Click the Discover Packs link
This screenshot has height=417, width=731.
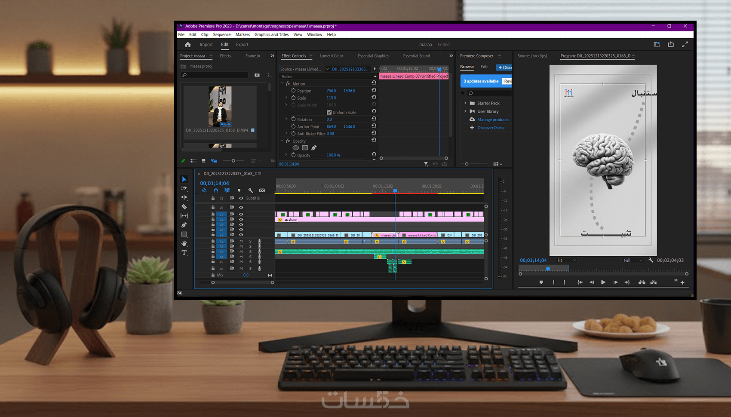point(491,128)
